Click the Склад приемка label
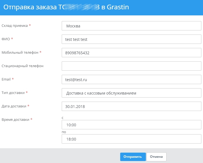Image resolution: width=203 pixels, height=163 pixels. tap(15, 26)
